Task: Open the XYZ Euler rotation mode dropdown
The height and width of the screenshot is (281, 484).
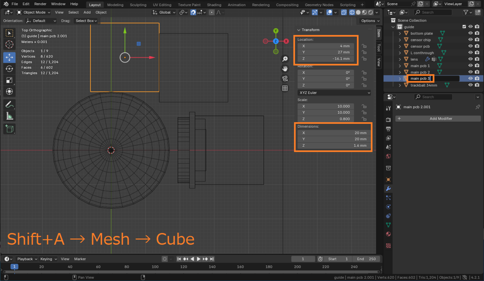Action: [334, 93]
